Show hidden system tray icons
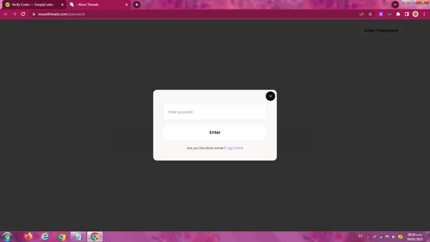The height and width of the screenshot is (242, 430). [368, 237]
